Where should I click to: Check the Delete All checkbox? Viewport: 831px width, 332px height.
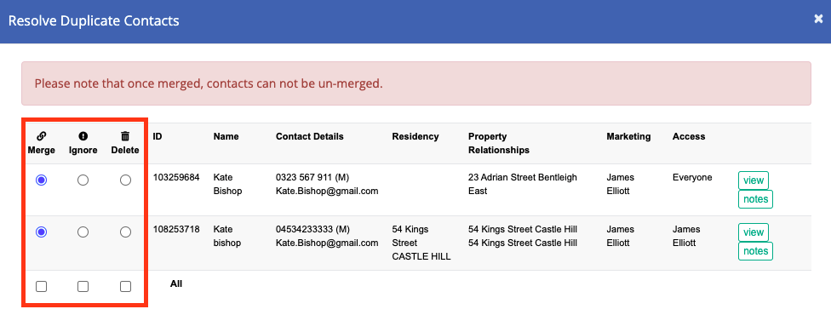125,287
